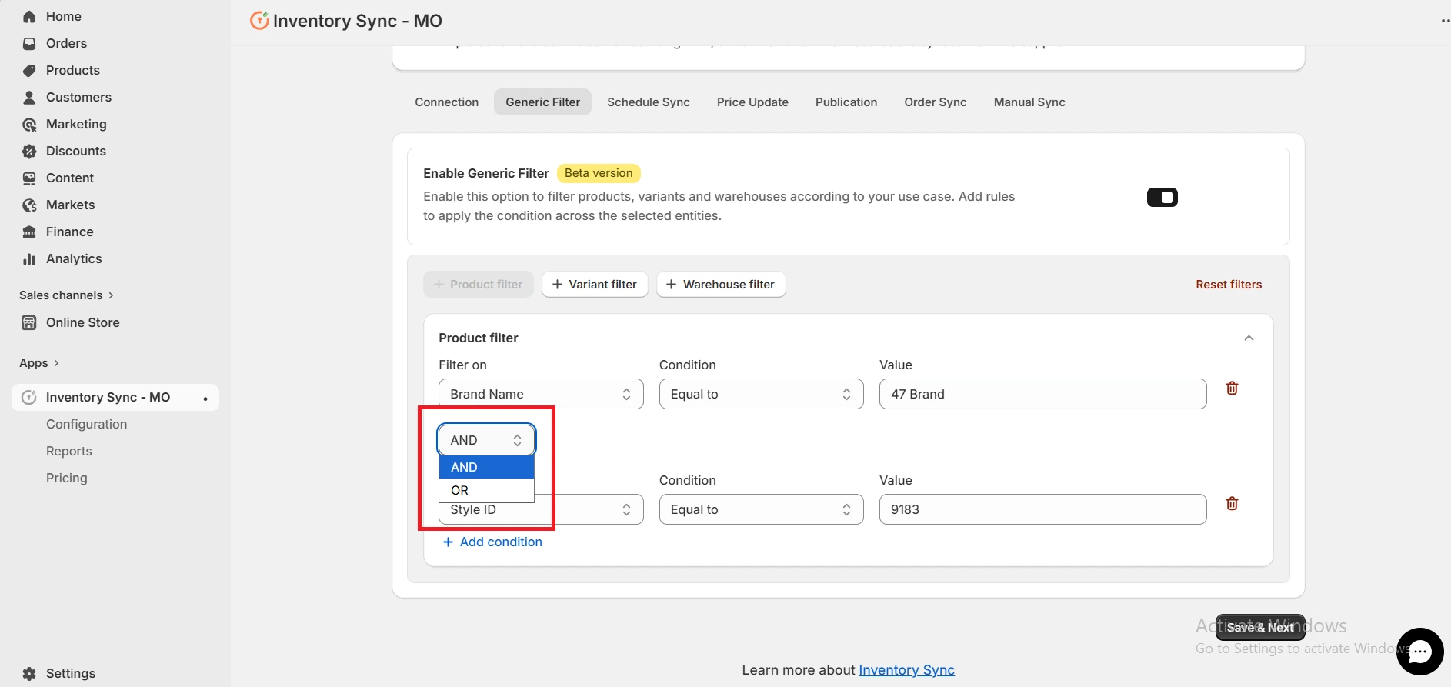Switch to the Order Sync tab
This screenshot has height=687, width=1451.
(x=935, y=102)
